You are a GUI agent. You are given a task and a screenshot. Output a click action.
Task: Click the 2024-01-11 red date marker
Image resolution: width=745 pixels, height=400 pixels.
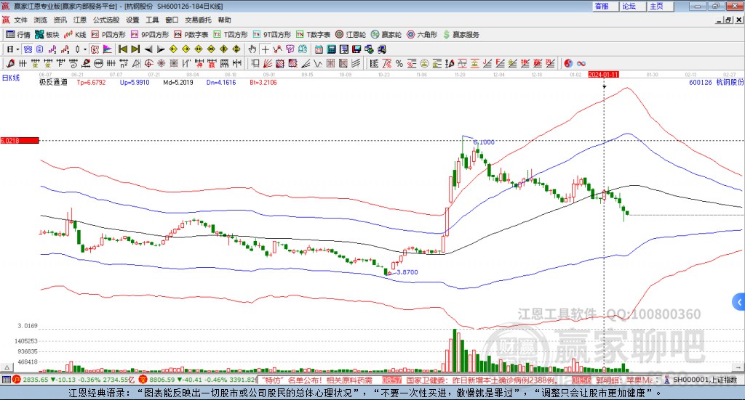click(x=603, y=74)
